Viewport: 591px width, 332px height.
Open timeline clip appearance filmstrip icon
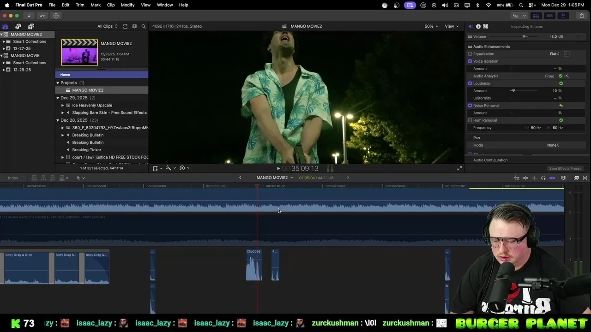click(x=563, y=178)
